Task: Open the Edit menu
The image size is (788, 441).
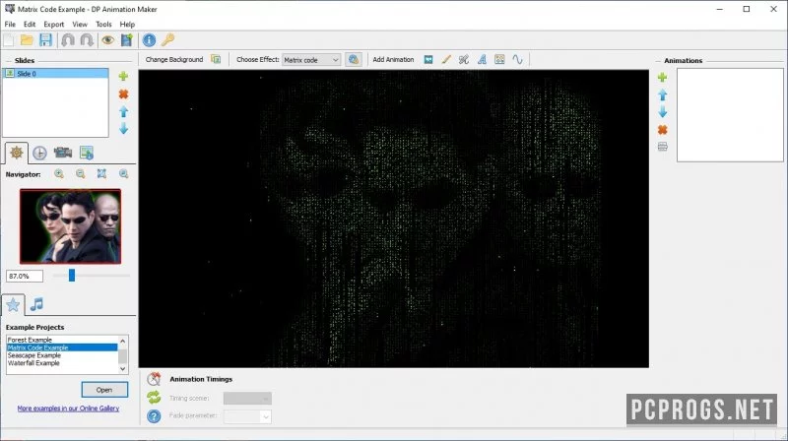Action: pyautogui.click(x=30, y=24)
